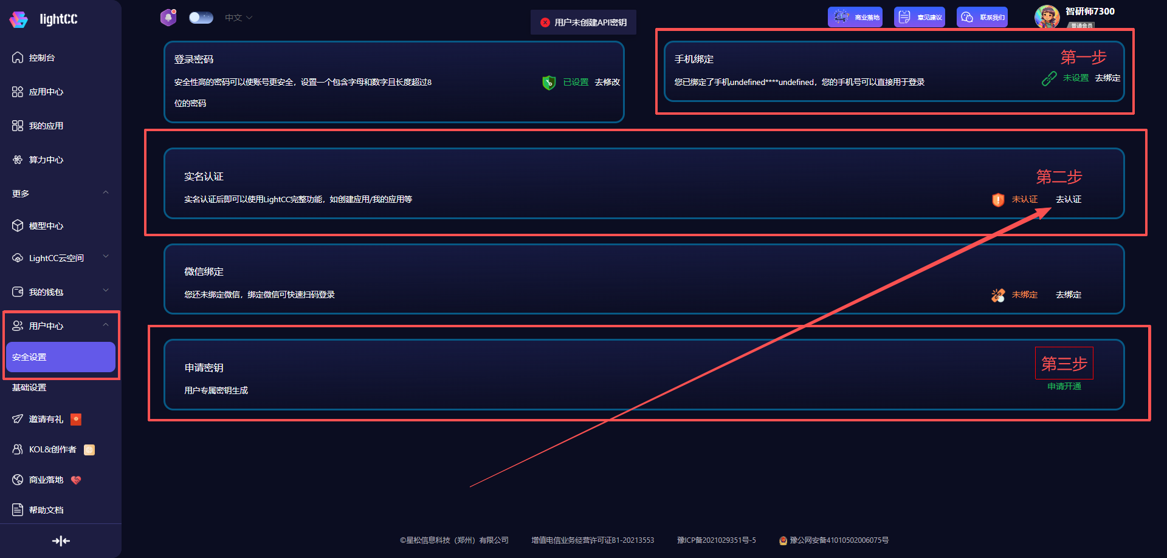Select 安全设置 in the sidebar
1167x558 pixels.
(x=60, y=357)
